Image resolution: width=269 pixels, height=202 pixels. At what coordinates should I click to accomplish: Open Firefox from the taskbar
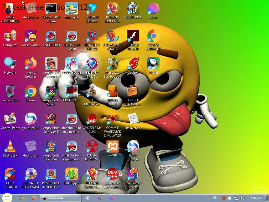tap(33, 198)
